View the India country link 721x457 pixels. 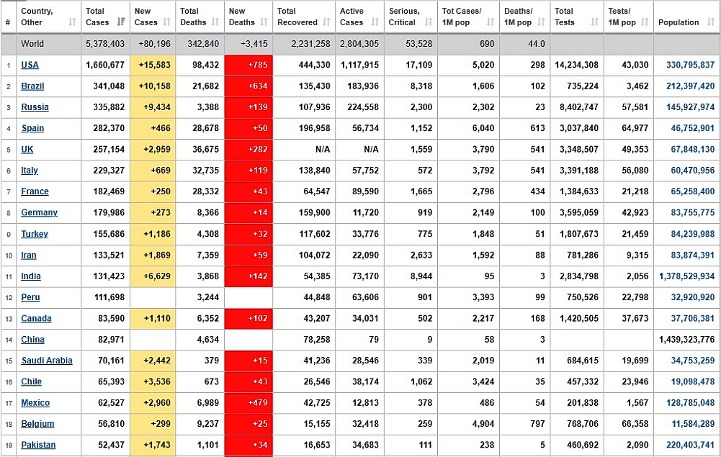click(x=31, y=276)
